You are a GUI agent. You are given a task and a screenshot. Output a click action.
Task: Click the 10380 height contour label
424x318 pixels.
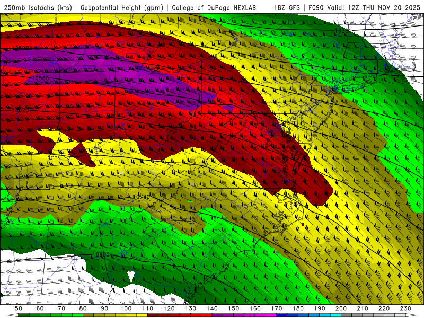pyautogui.click(x=343, y=31)
